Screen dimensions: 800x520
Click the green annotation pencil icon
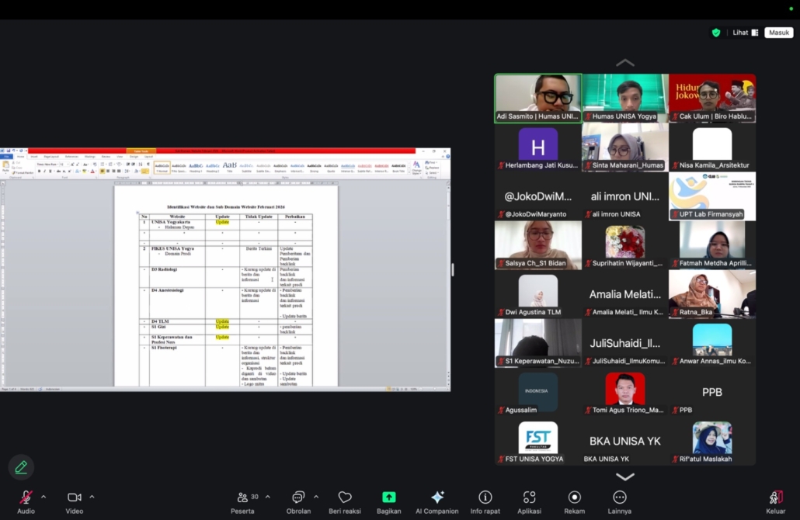tap(21, 466)
